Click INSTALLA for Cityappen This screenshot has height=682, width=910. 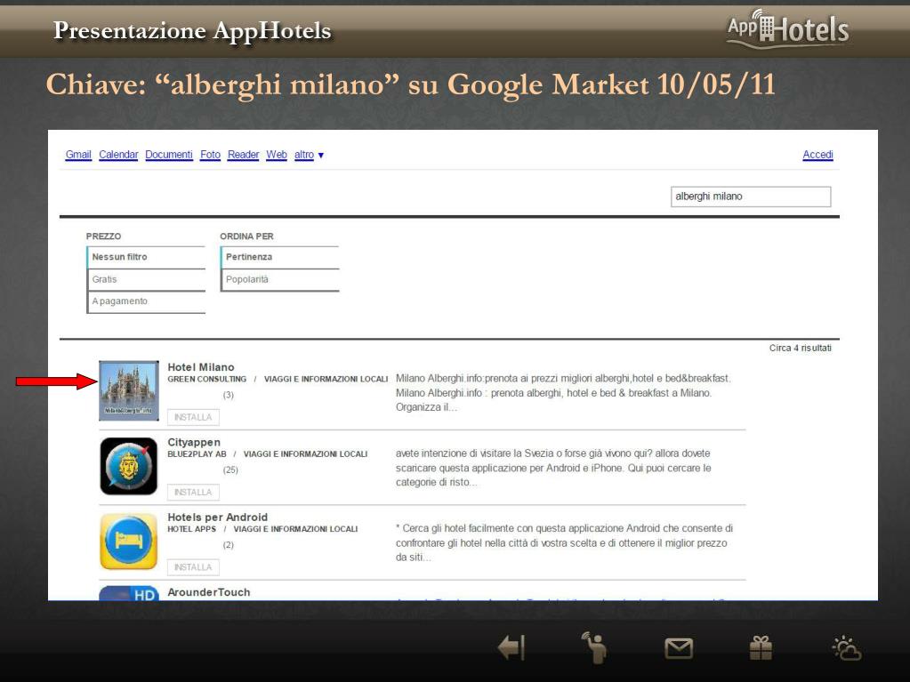point(193,493)
